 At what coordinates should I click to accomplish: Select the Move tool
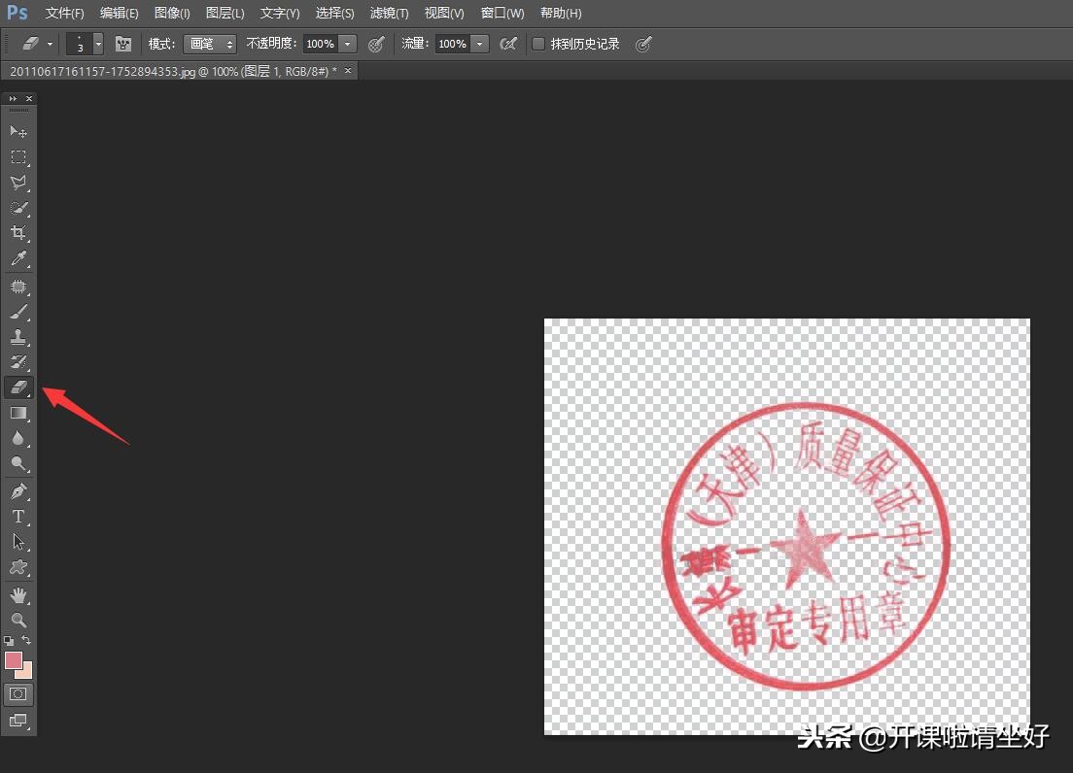click(x=19, y=131)
